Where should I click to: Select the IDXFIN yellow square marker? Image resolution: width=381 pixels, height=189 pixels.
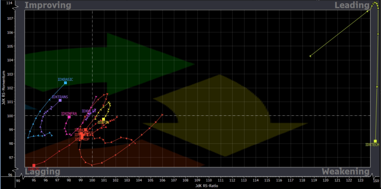click(103, 119)
